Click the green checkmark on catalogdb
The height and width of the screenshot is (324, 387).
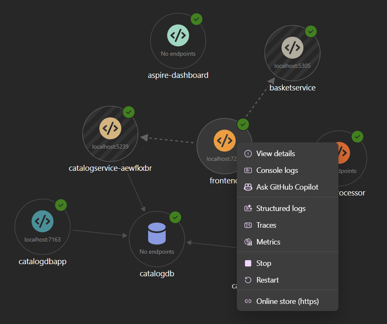point(175,217)
